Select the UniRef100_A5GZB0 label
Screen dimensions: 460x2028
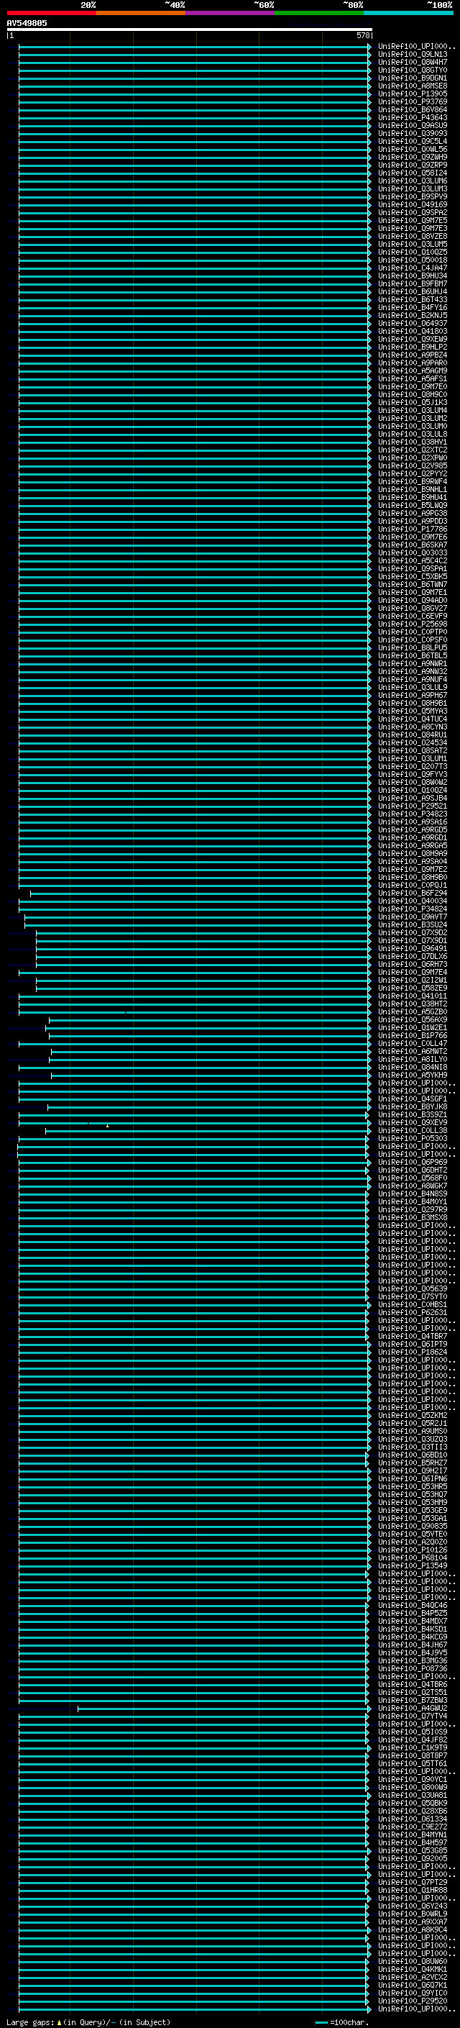413,1011
